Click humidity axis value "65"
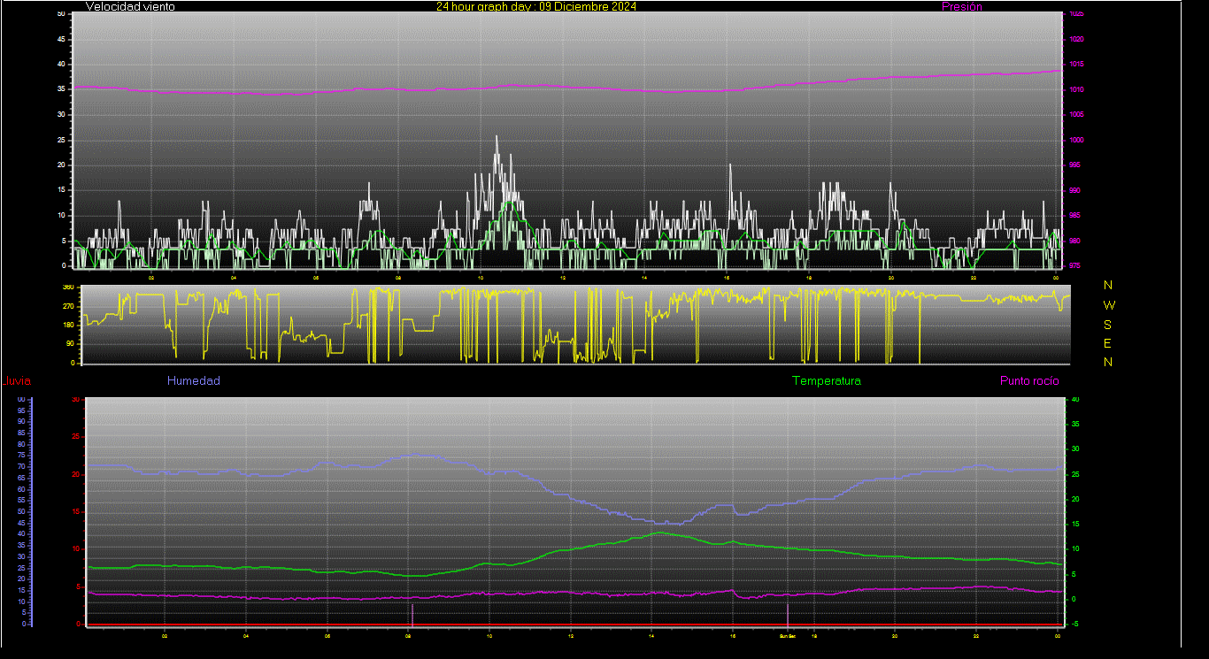The height and width of the screenshot is (659, 1209). 21,479
